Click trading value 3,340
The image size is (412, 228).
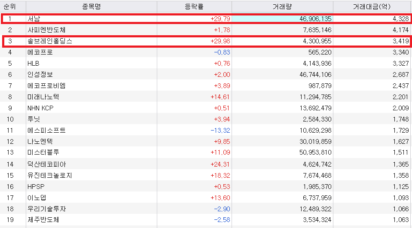pos(401,52)
